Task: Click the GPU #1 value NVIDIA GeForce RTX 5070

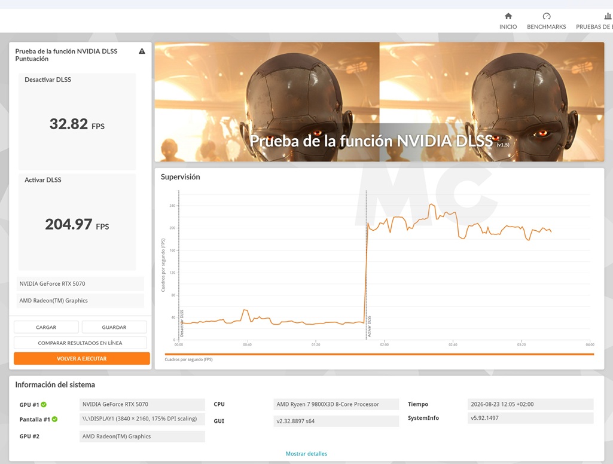Action: [142, 405]
